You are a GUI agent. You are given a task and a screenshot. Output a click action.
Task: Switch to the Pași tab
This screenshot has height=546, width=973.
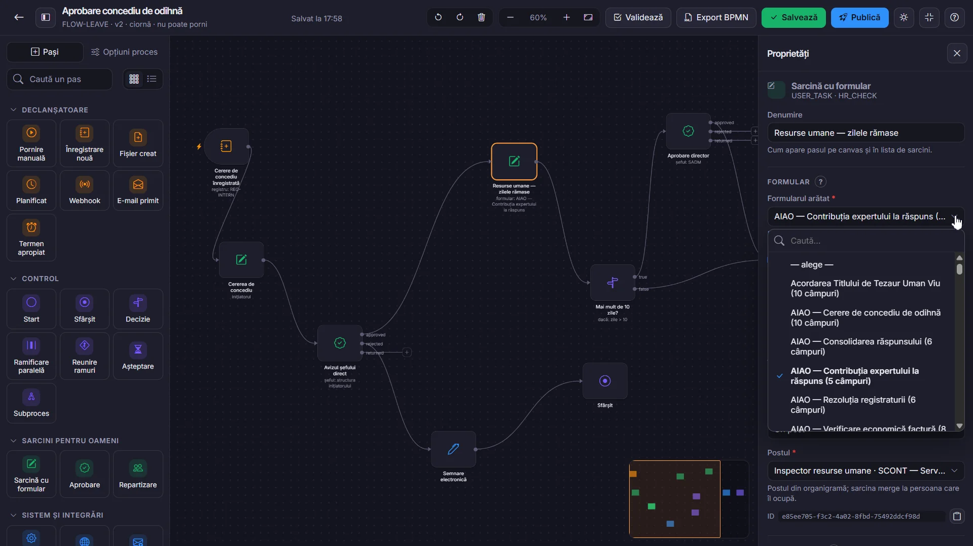click(45, 52)
